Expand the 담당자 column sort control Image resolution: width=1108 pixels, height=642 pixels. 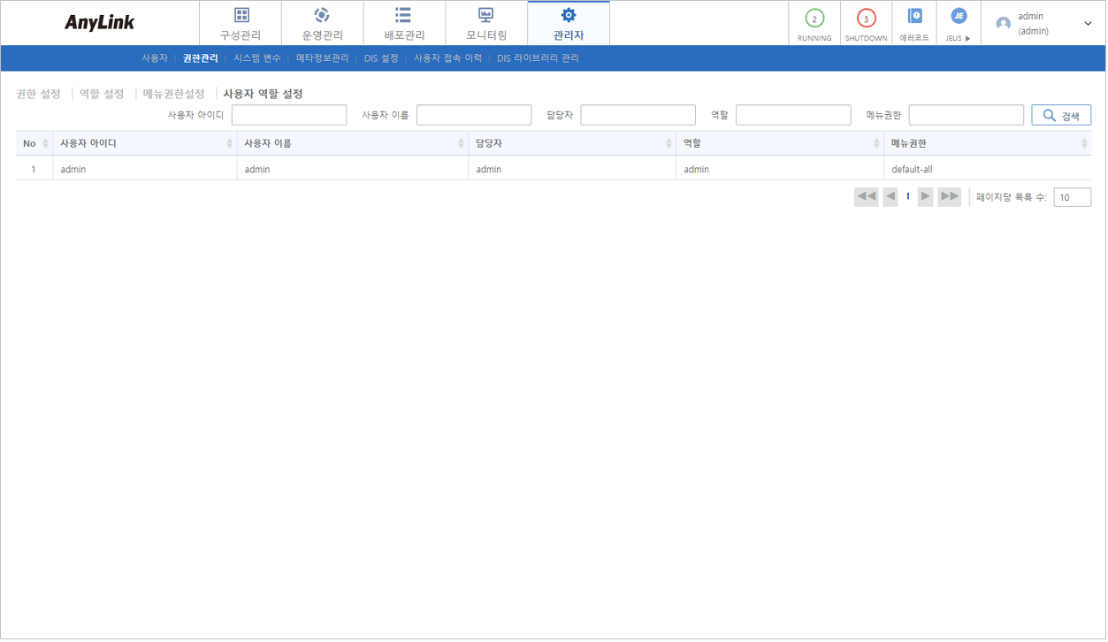[670, 142]
